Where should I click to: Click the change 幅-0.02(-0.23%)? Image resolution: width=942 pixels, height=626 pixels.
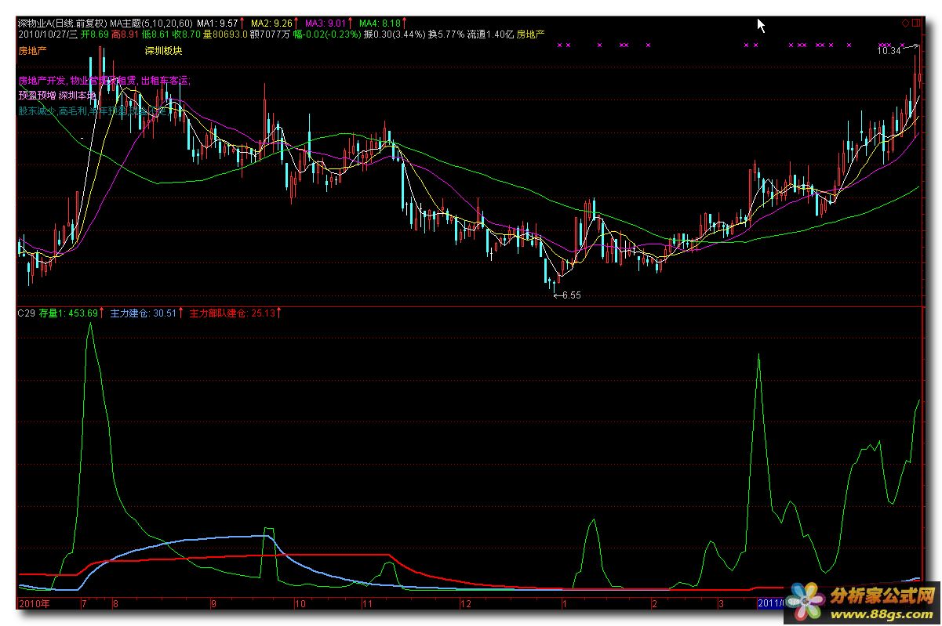326,34
